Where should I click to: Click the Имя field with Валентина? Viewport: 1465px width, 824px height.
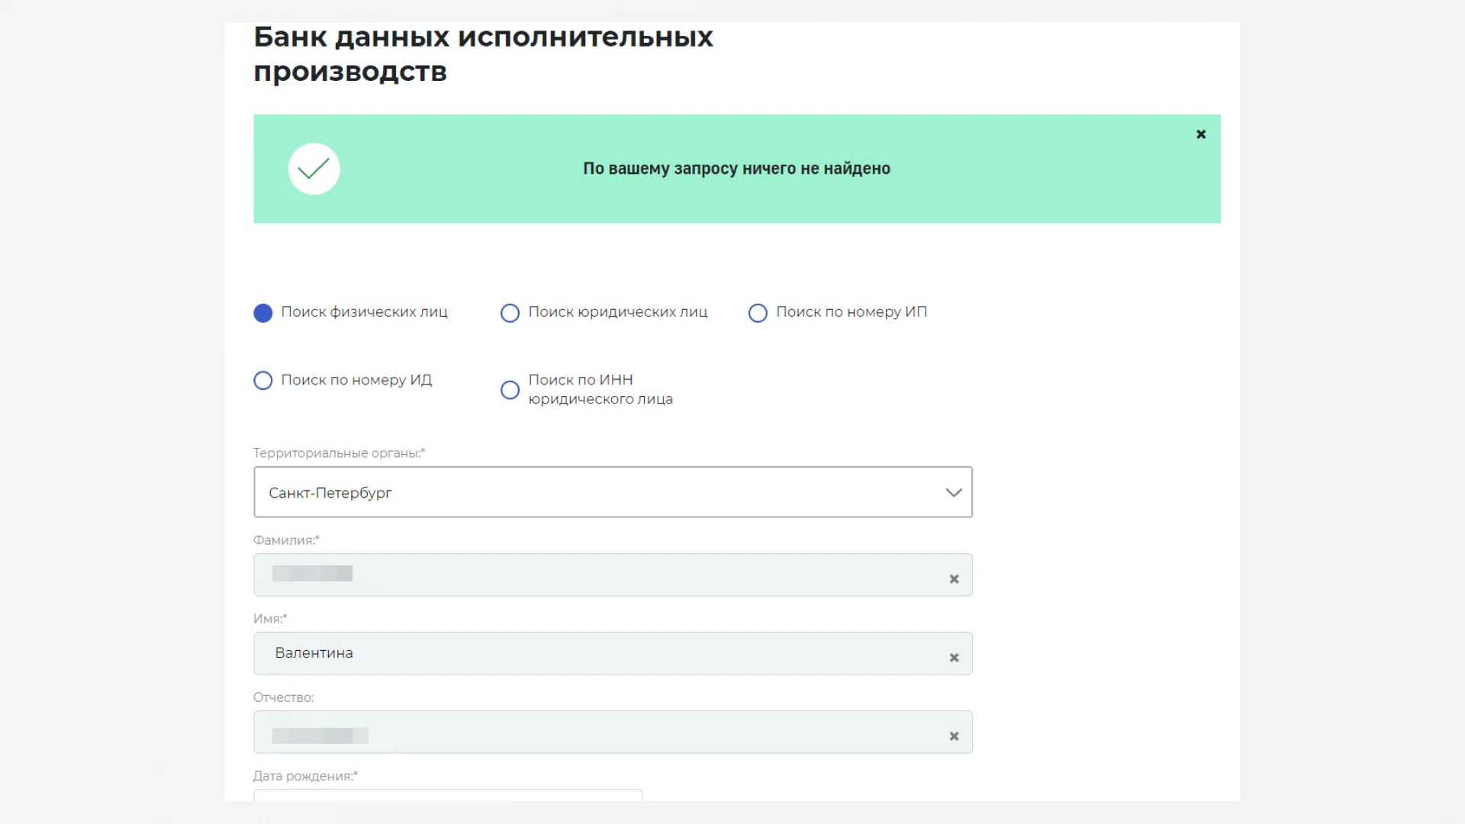click(613, 653)
